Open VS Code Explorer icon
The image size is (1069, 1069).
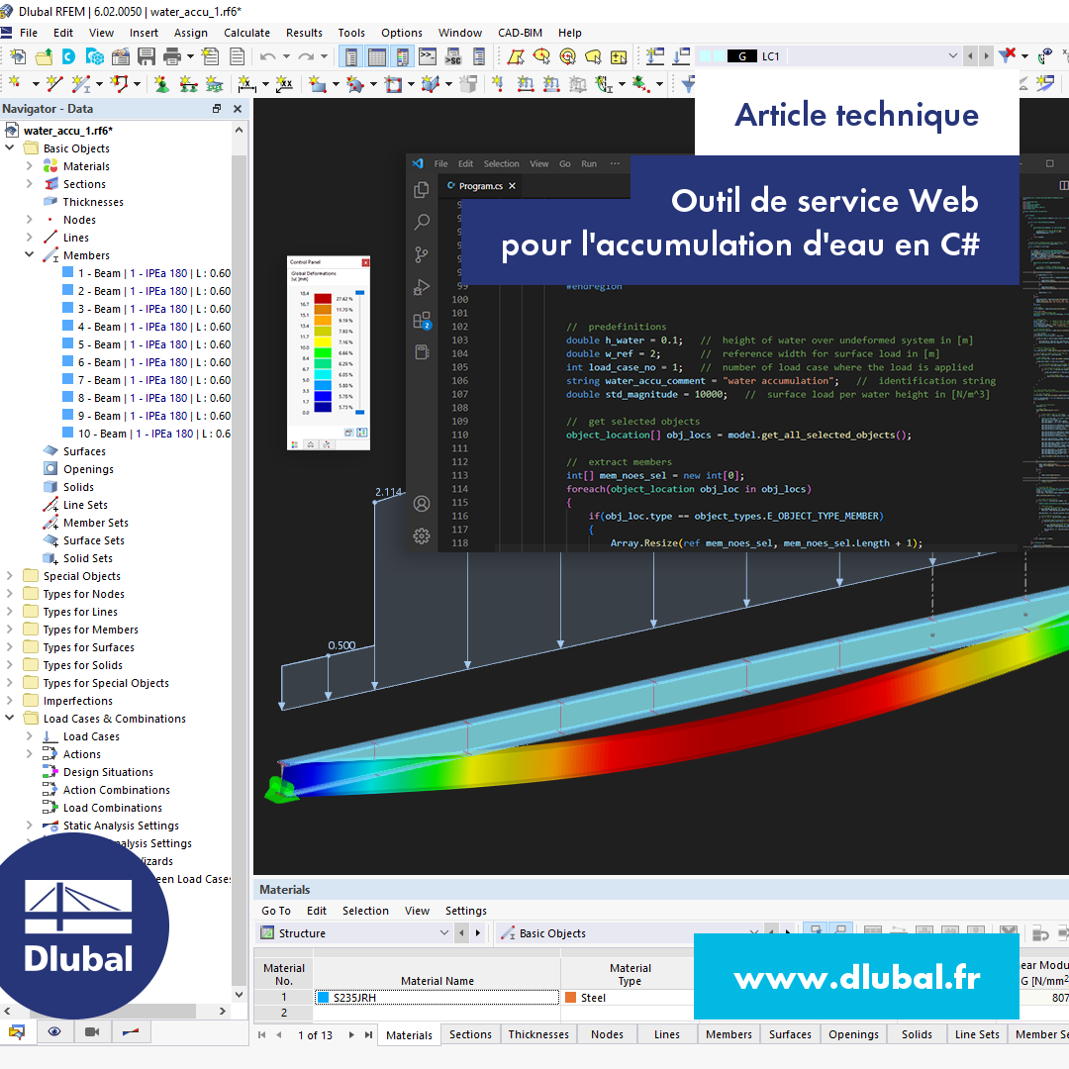(422, 190)
